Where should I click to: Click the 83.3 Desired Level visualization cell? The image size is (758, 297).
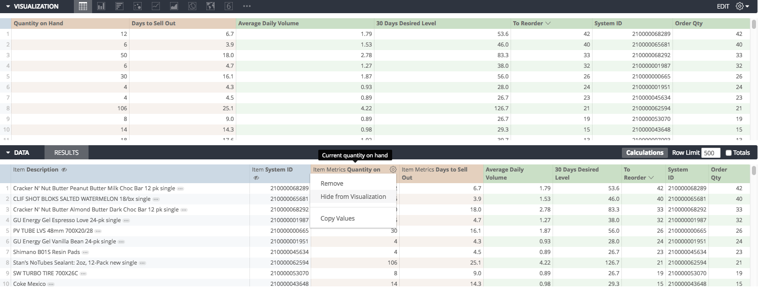click(442, 55)
